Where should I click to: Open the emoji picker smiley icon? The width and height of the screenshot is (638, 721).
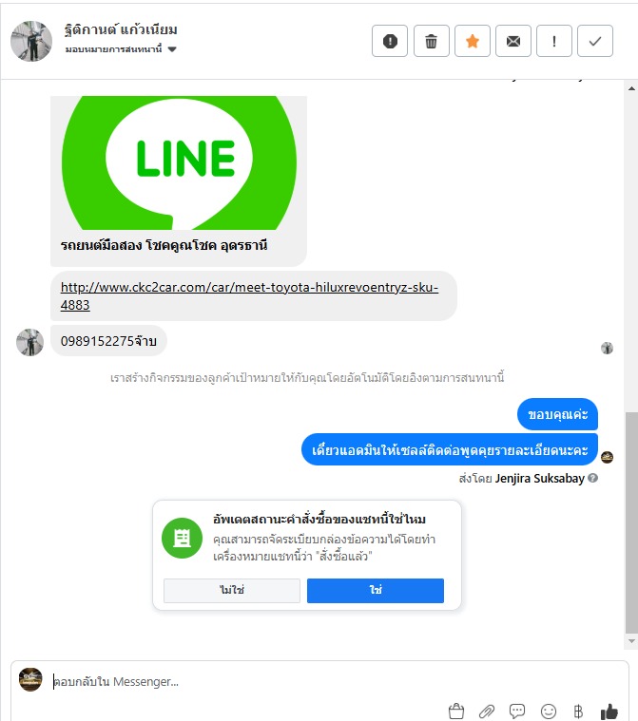549,711
